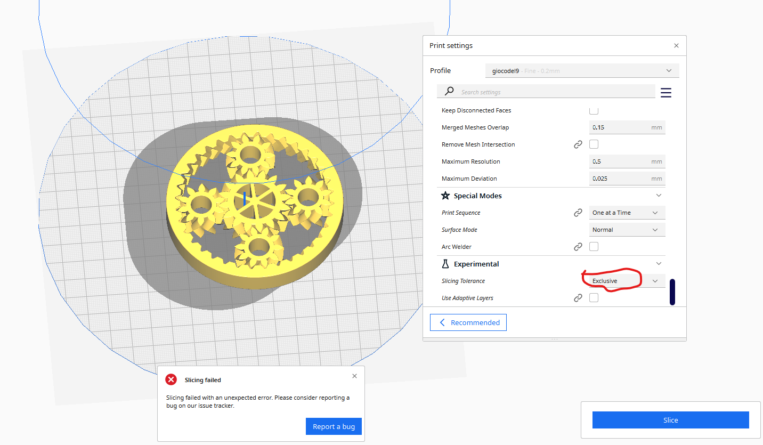Click Report a bug button
763x445 pixels.
tap(334, 426)
